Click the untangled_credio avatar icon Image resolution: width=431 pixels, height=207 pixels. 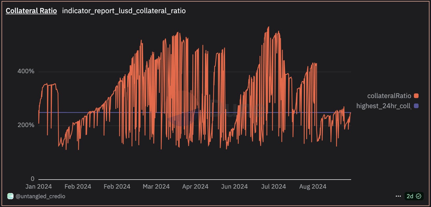point(10,196)
